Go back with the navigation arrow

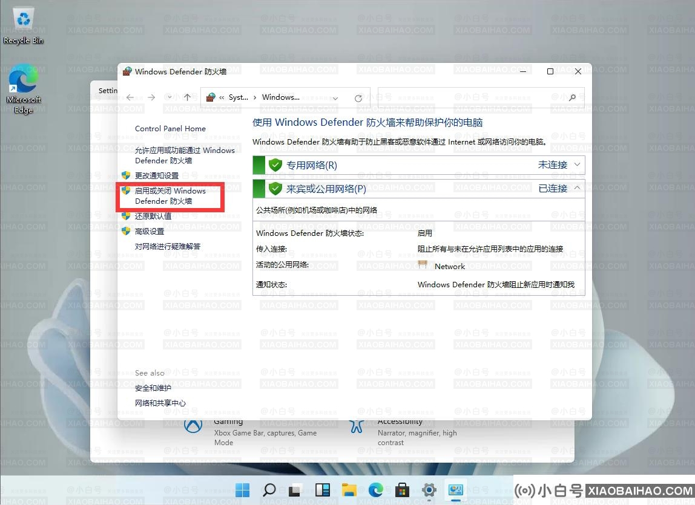130,97
